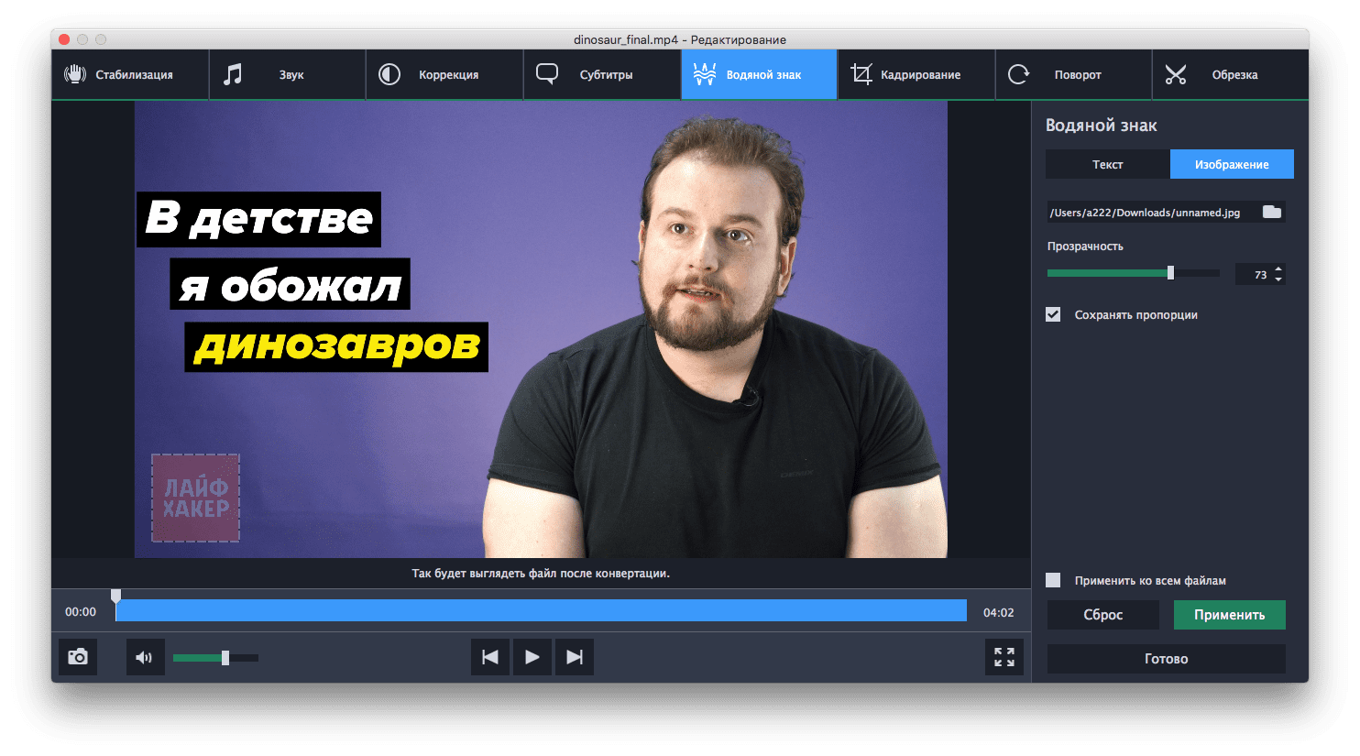Click the 00:00 current time label
This screenshot has width=1360, height=756.
(x=81, y=612)
